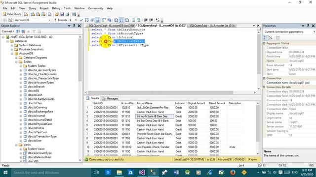Show properties in Categorized view
316x177 pixels.
(x=266, y=38)
